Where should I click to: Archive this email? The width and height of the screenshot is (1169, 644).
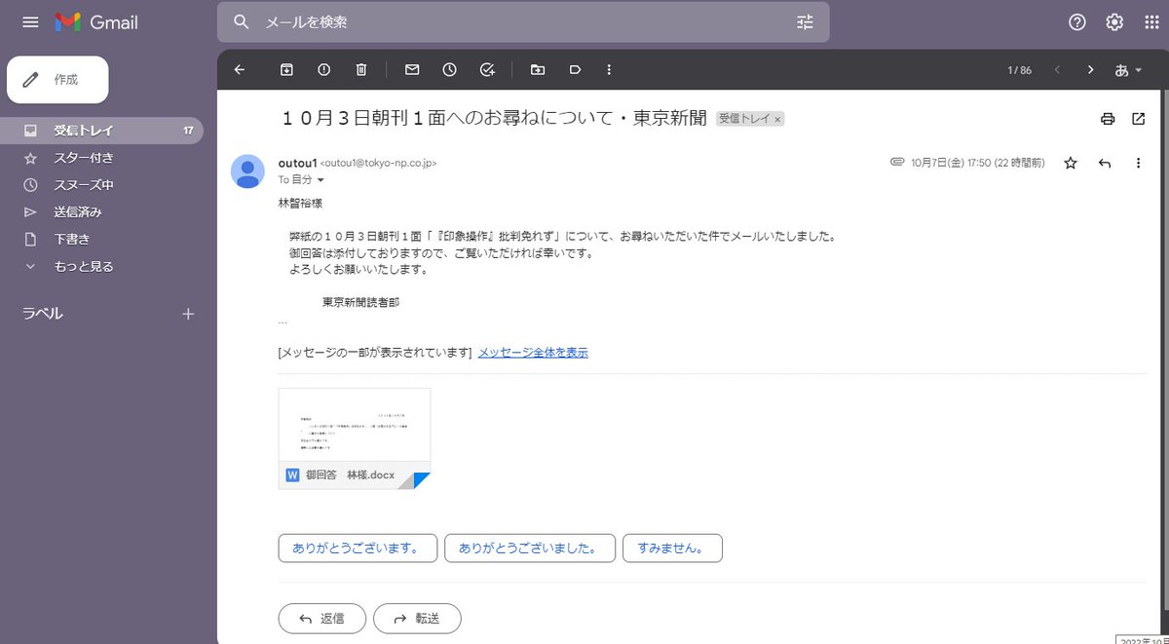click(x=286, y=69)
